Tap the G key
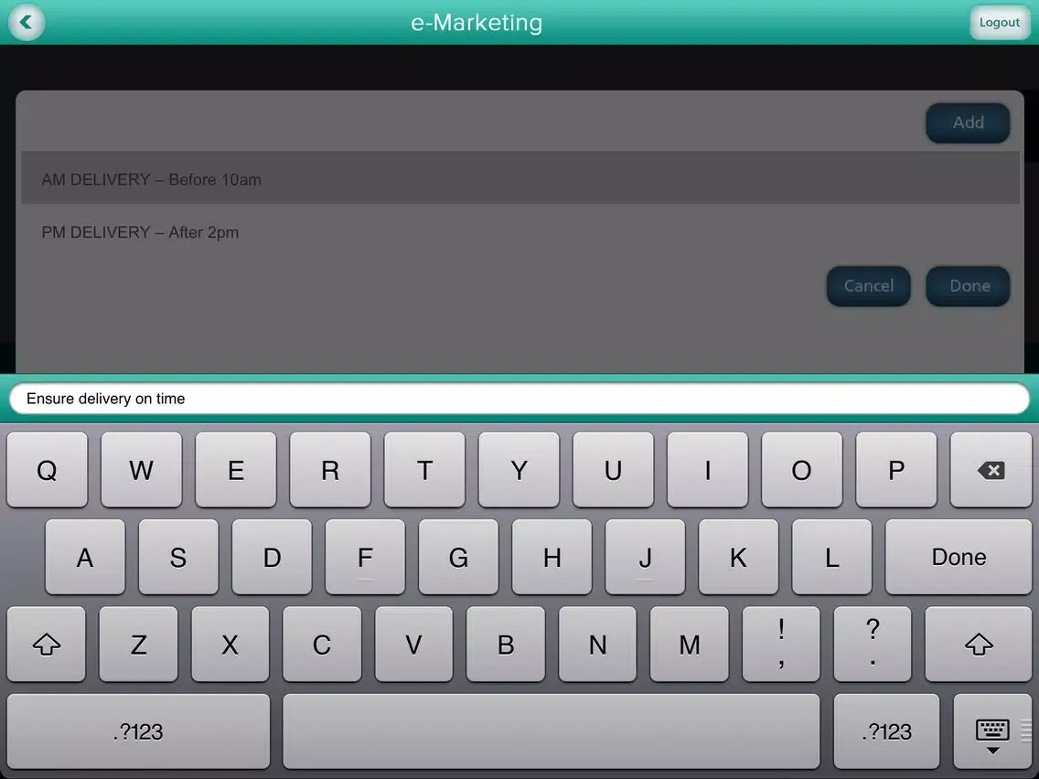Image resolution: width=1039 pixels, height=779 pixels. 458,557
